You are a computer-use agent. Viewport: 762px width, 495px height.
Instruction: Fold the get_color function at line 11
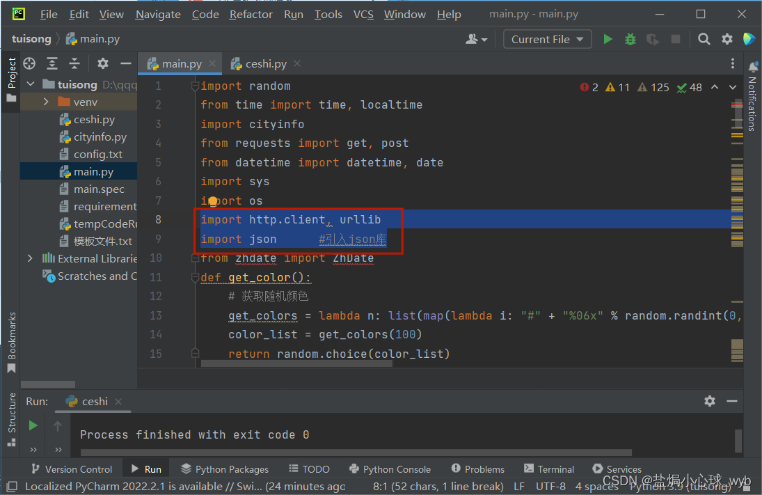point(195,278)
